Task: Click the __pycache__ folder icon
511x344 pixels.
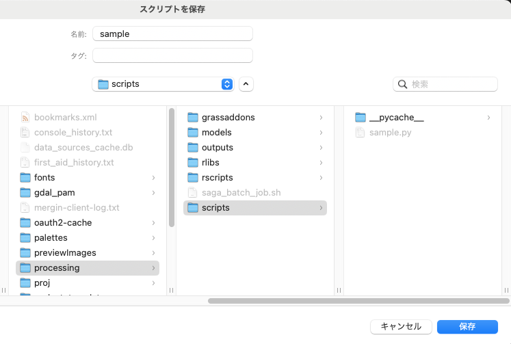Action: point(360,117)
